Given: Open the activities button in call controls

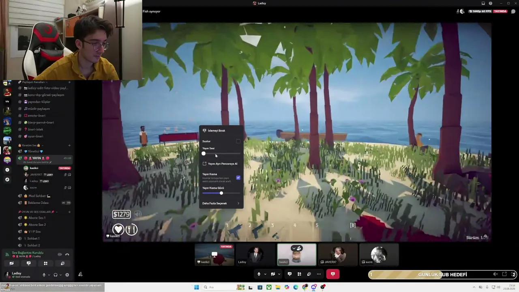Looking at the screenshot, I should pos(299,274).
